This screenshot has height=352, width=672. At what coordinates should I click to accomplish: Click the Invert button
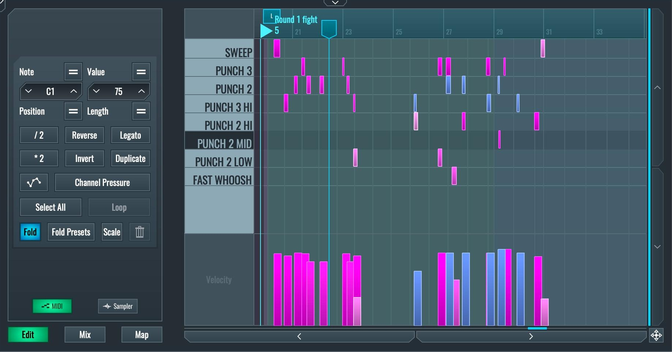pyautogui.click(x=85, y=158)
